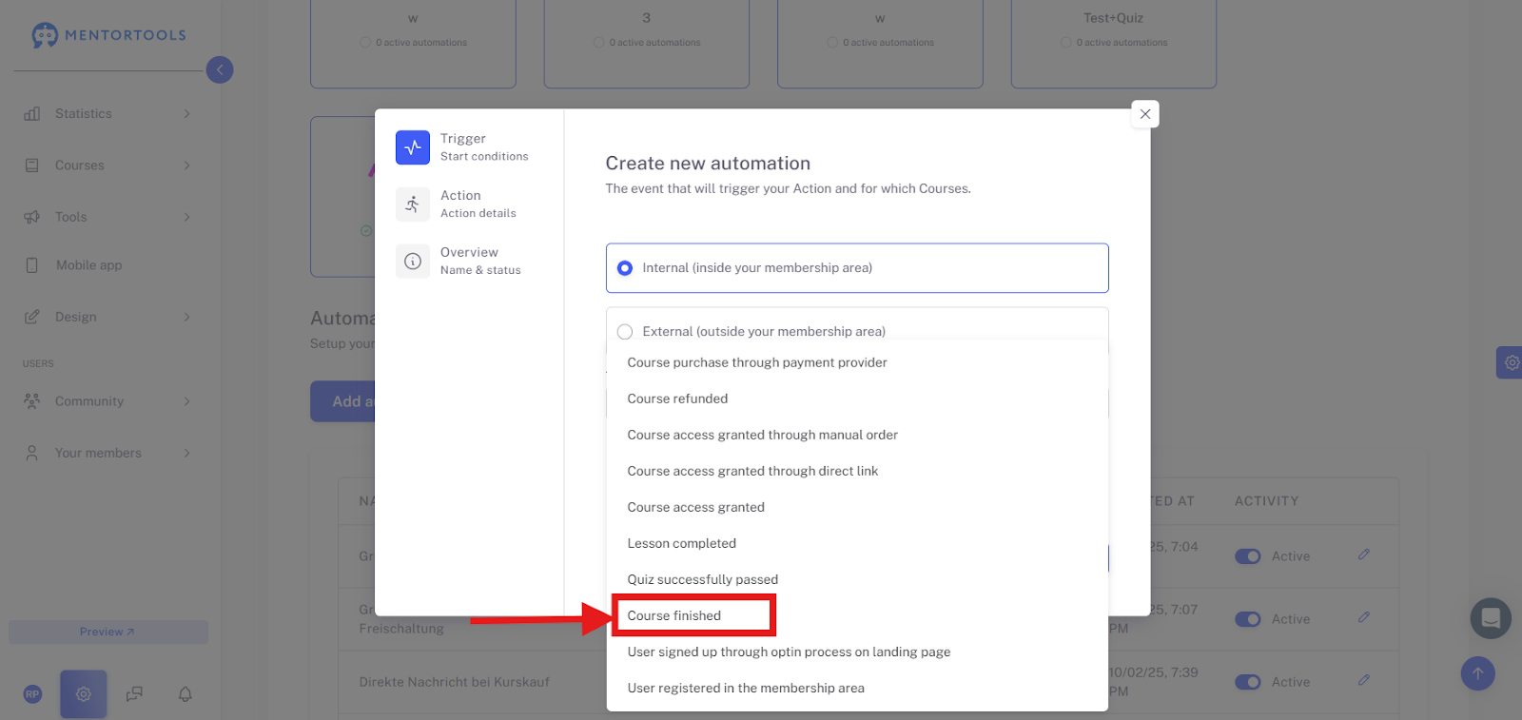Open the Test+Quiz course card
The image size is (1522, 720).
click(x=1114, y=44)
